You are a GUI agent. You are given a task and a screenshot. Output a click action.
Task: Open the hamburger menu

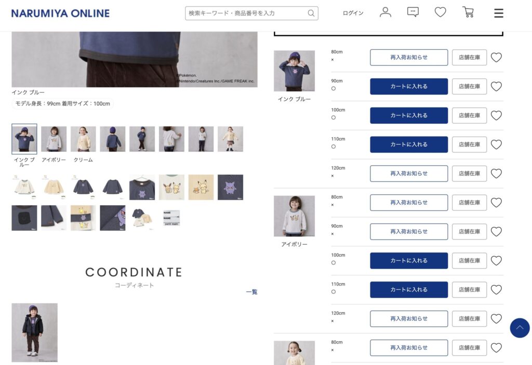tap(498, 13)
